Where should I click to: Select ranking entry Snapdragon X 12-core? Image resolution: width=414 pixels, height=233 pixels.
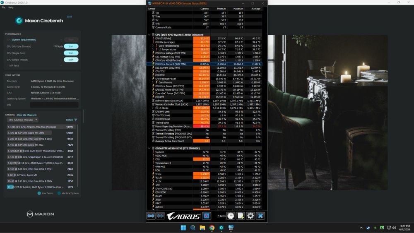41,157
